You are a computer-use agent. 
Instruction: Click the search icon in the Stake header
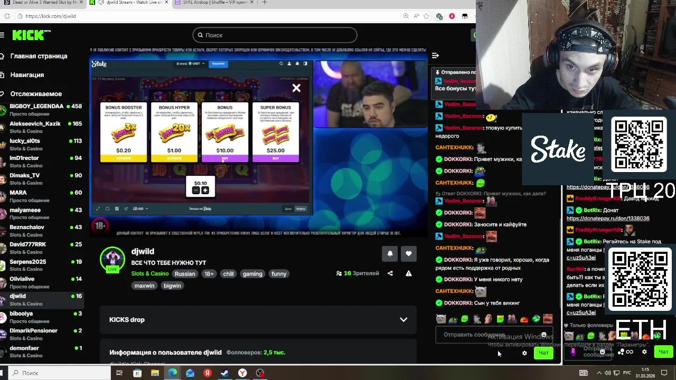281,64
